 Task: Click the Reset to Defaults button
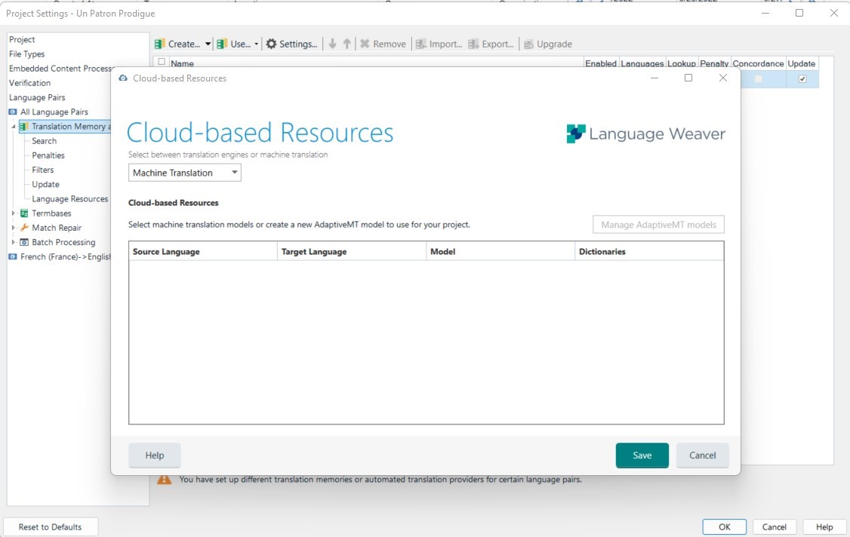pyautogui.click(x=51, y=526)
